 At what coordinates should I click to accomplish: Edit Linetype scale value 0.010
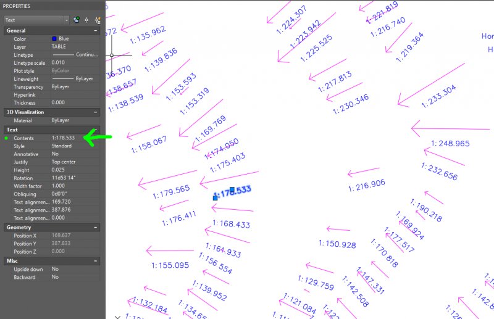[x=58, y=63]
